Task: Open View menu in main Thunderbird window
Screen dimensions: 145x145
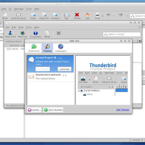Action: pos(4,9)
